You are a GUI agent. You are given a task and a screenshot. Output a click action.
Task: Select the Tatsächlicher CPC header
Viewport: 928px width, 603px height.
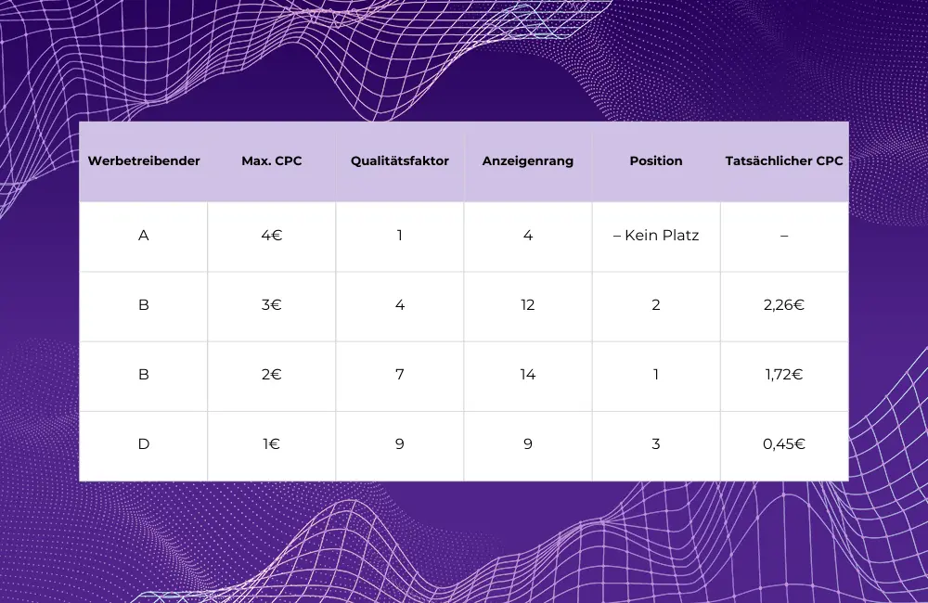click(x=784, y=161)
